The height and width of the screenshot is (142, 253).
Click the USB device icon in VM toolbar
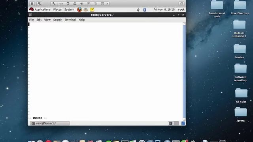pos(89,4)
